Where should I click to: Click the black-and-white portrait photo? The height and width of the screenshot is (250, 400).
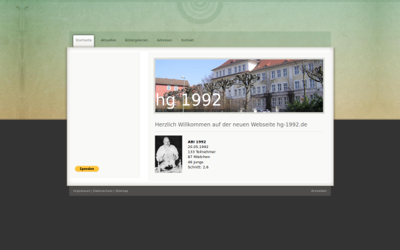point(169,154)
